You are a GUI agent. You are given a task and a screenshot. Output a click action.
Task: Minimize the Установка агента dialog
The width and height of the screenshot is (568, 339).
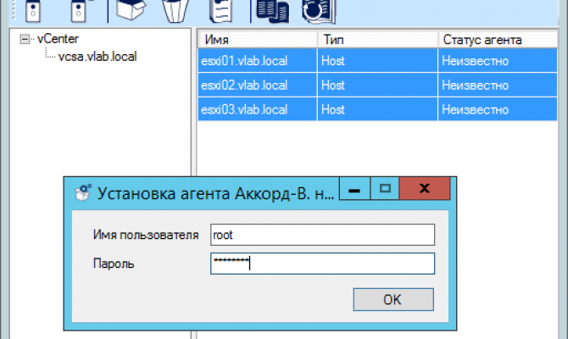tap(354, 189)
